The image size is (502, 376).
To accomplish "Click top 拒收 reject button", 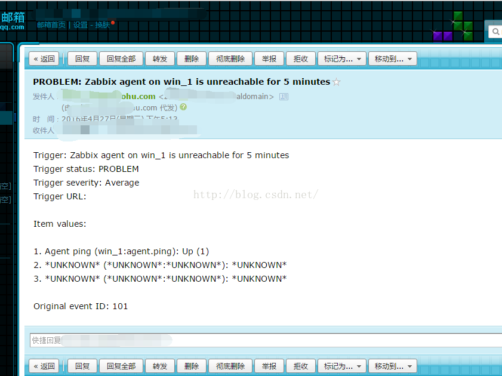I will (301, 59).
